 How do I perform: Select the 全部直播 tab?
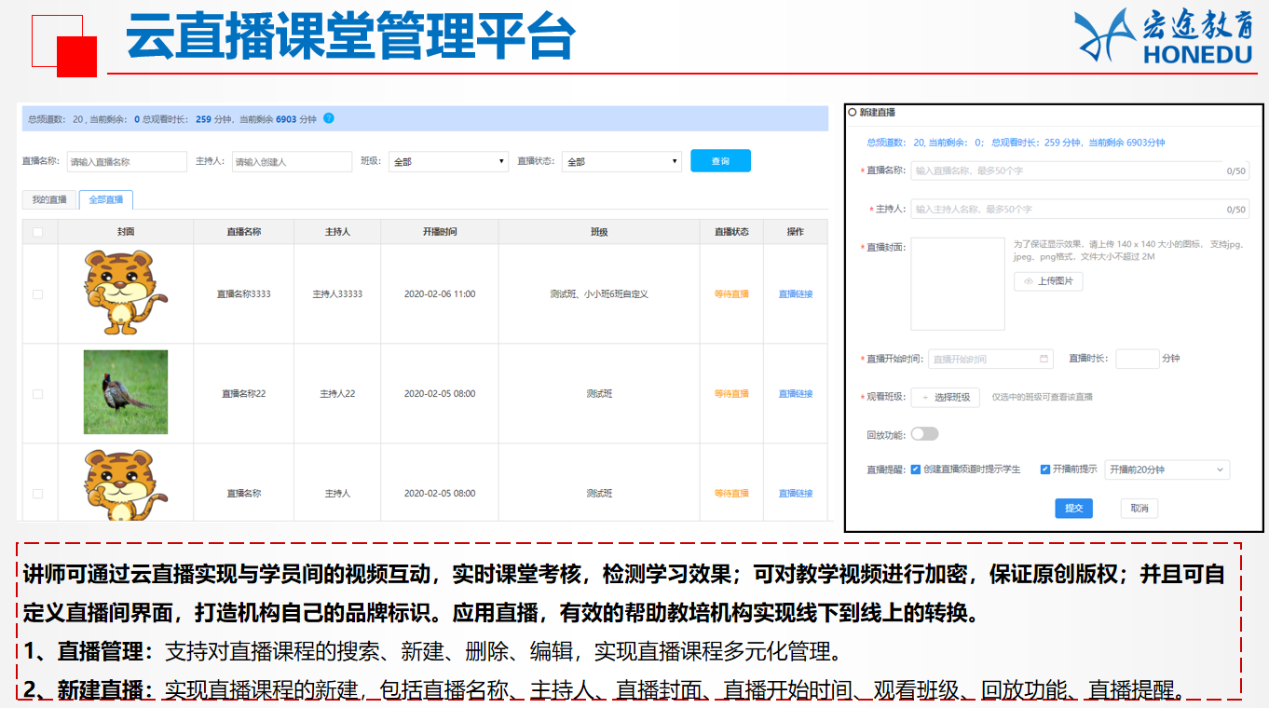click(x=106, y=199)
